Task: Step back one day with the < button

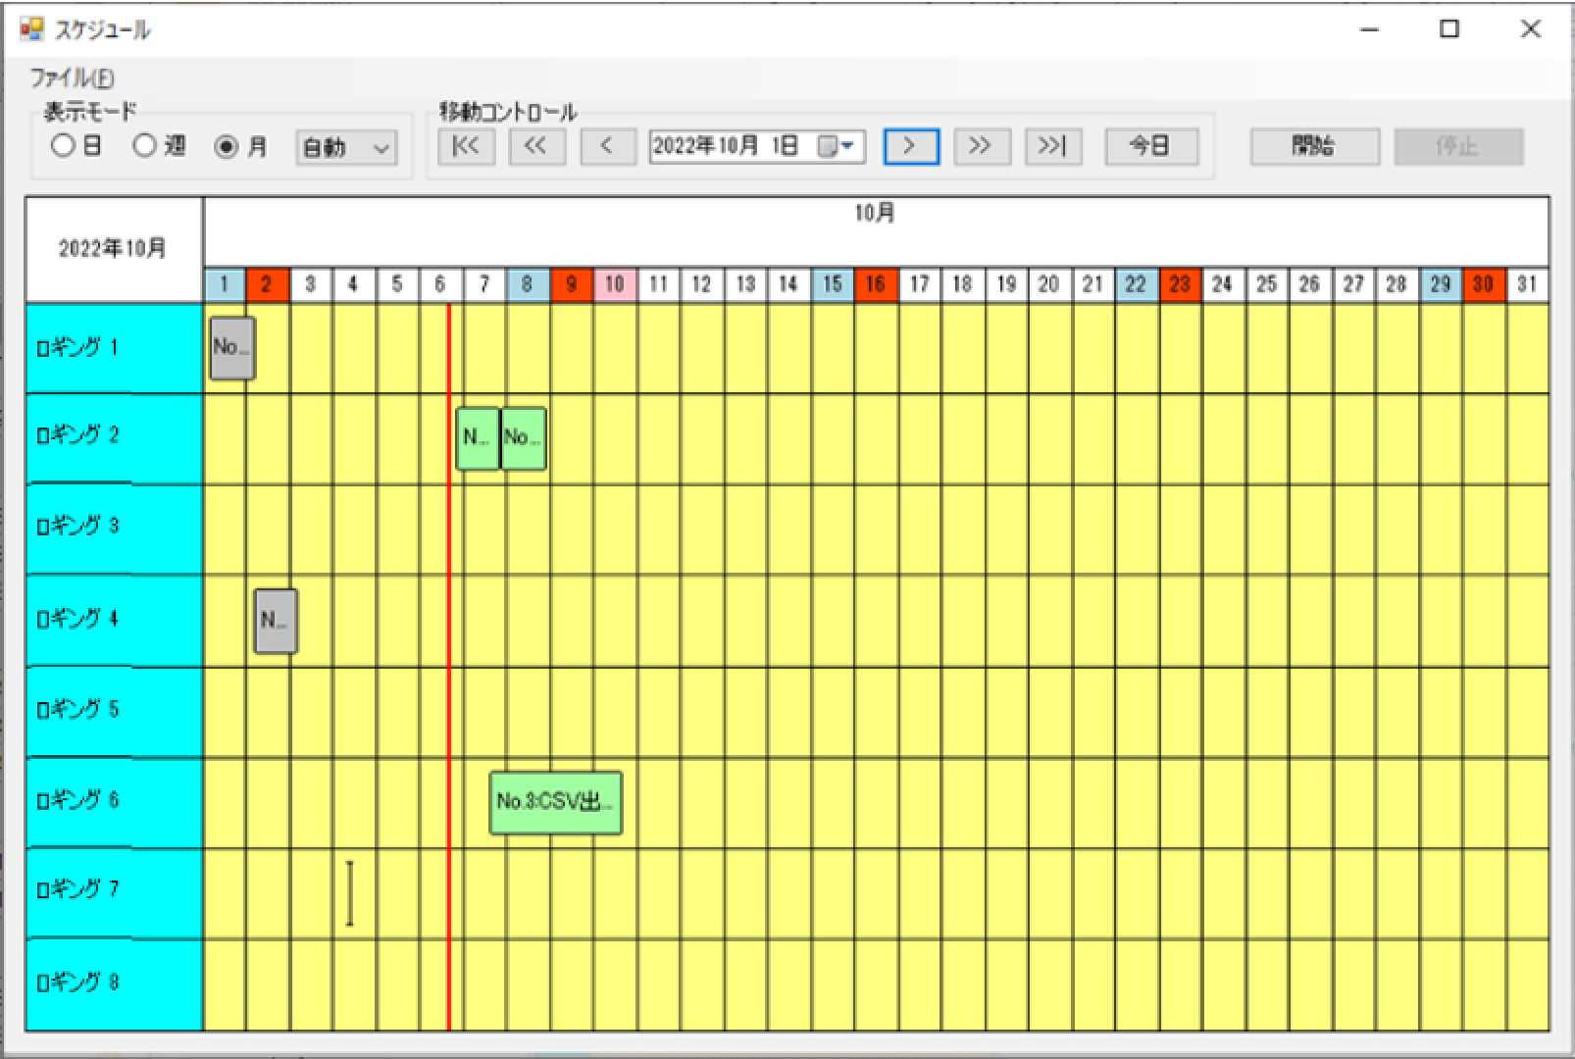Action: click(x=608, y=147)
